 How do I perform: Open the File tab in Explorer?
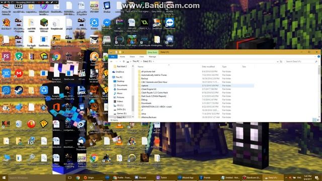(113, 57)
